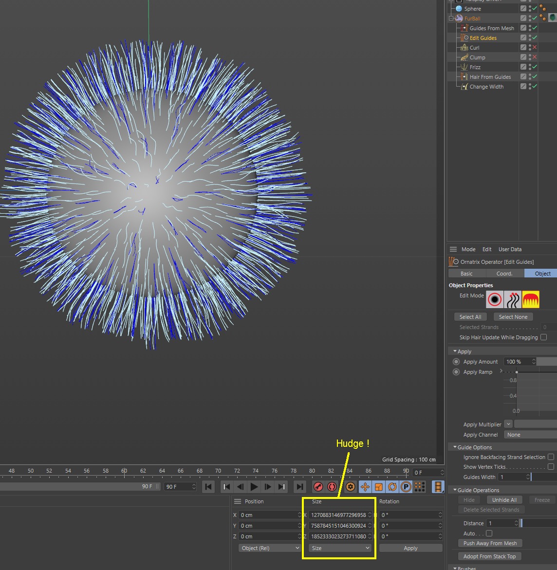Click the Apply Amount slider bar
This screenshot has height=570, width=557.
pos(547,362)
